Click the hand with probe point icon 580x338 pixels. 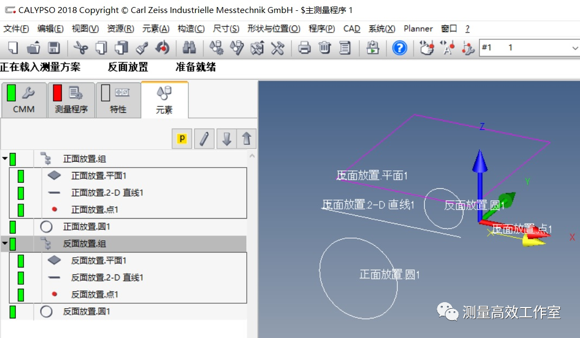coord(426,48)
